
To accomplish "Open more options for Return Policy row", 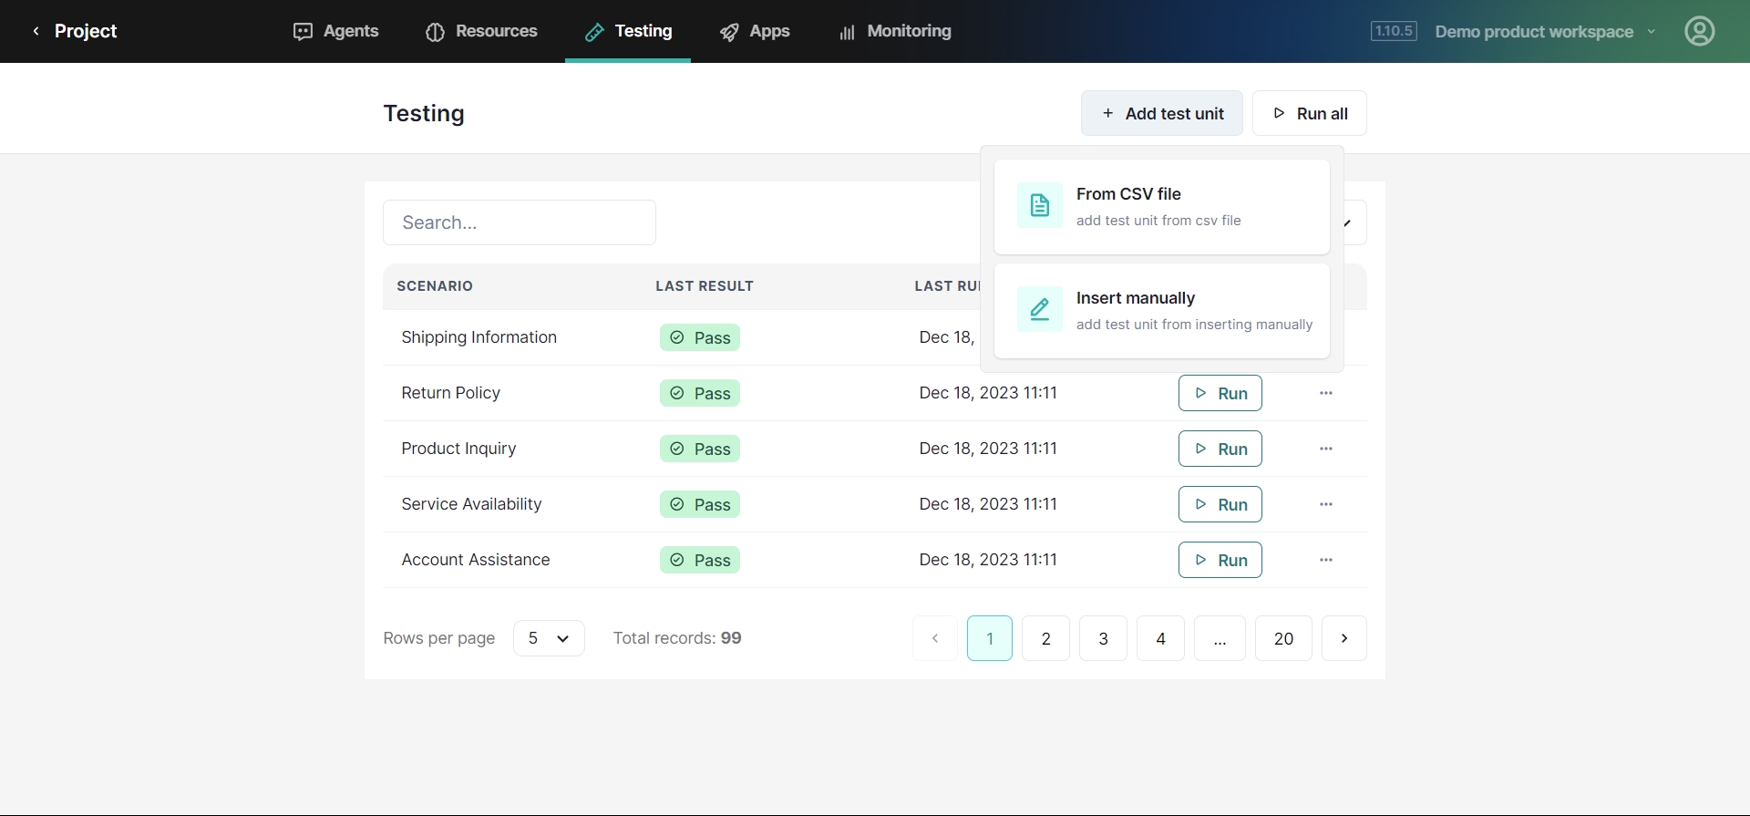I will pos(1325,393).
